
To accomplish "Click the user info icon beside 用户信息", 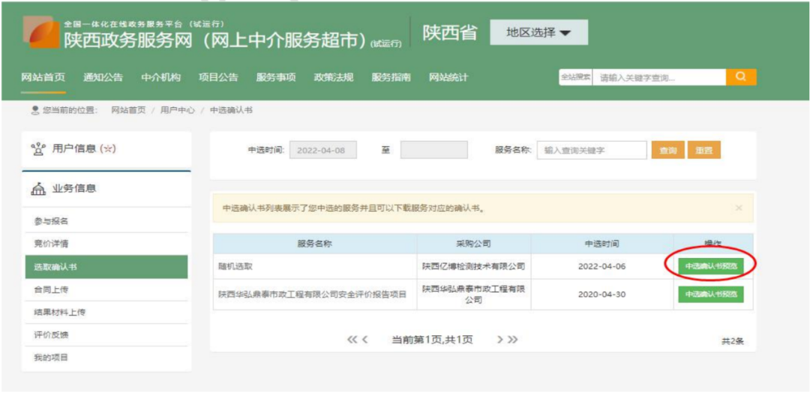I will pos(37,149).
